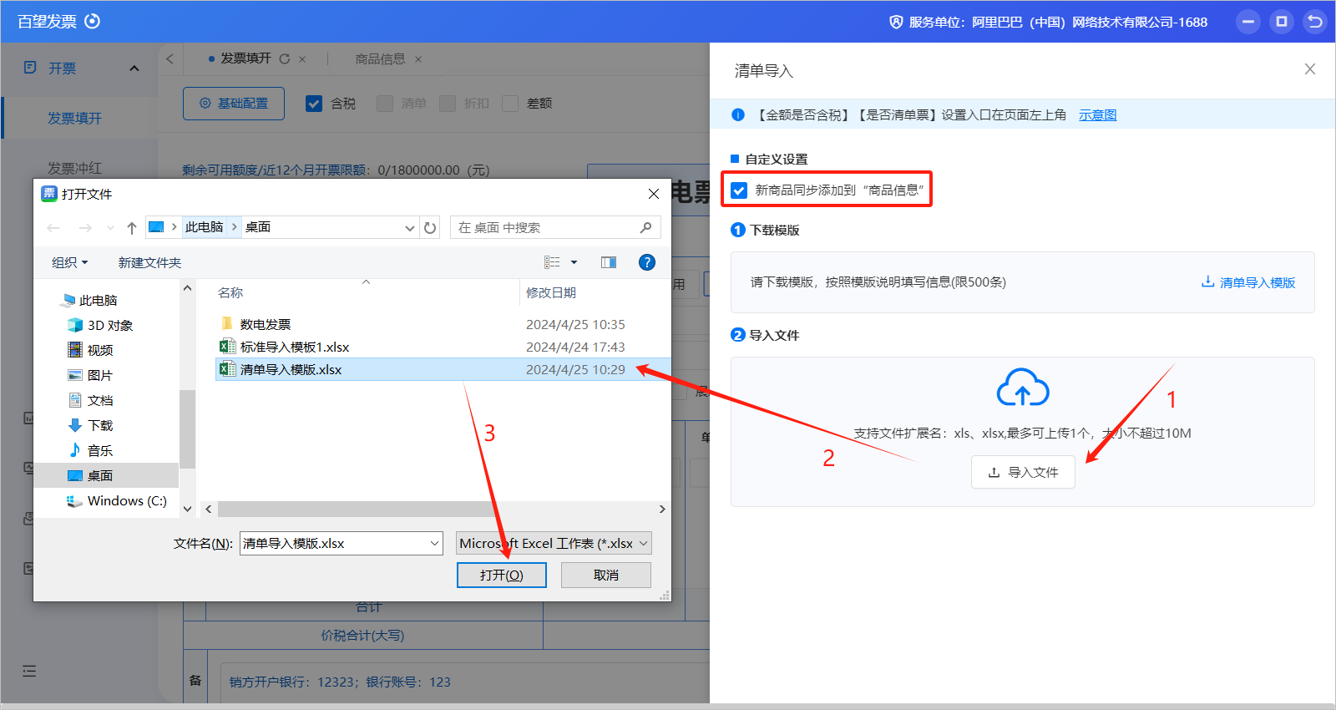Close the 商品信息 tab
The width and height of the screenshot is (1336, 710).
click(418, 59)
